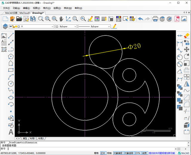Screen dimensions: 191x155
Task: Open the layer manager stack icon
Action: point(5,26)
